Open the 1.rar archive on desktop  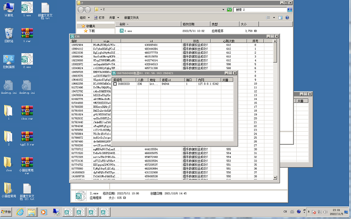click(27, 35)
